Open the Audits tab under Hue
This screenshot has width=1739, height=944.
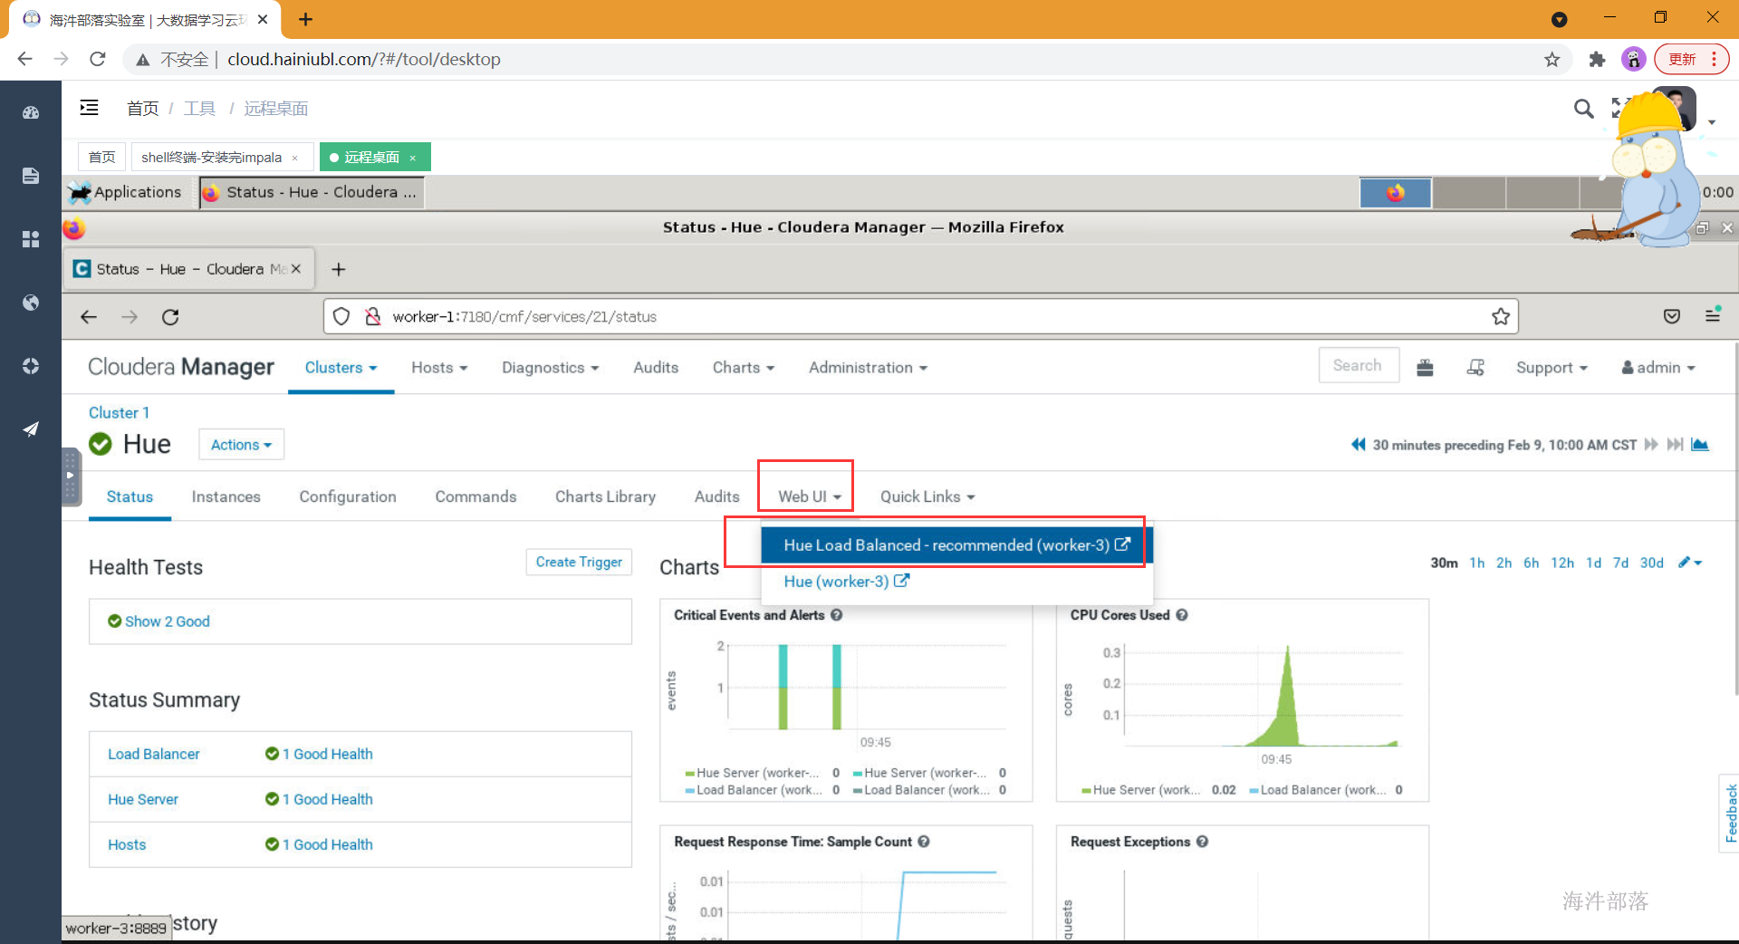tap(716, 496)
